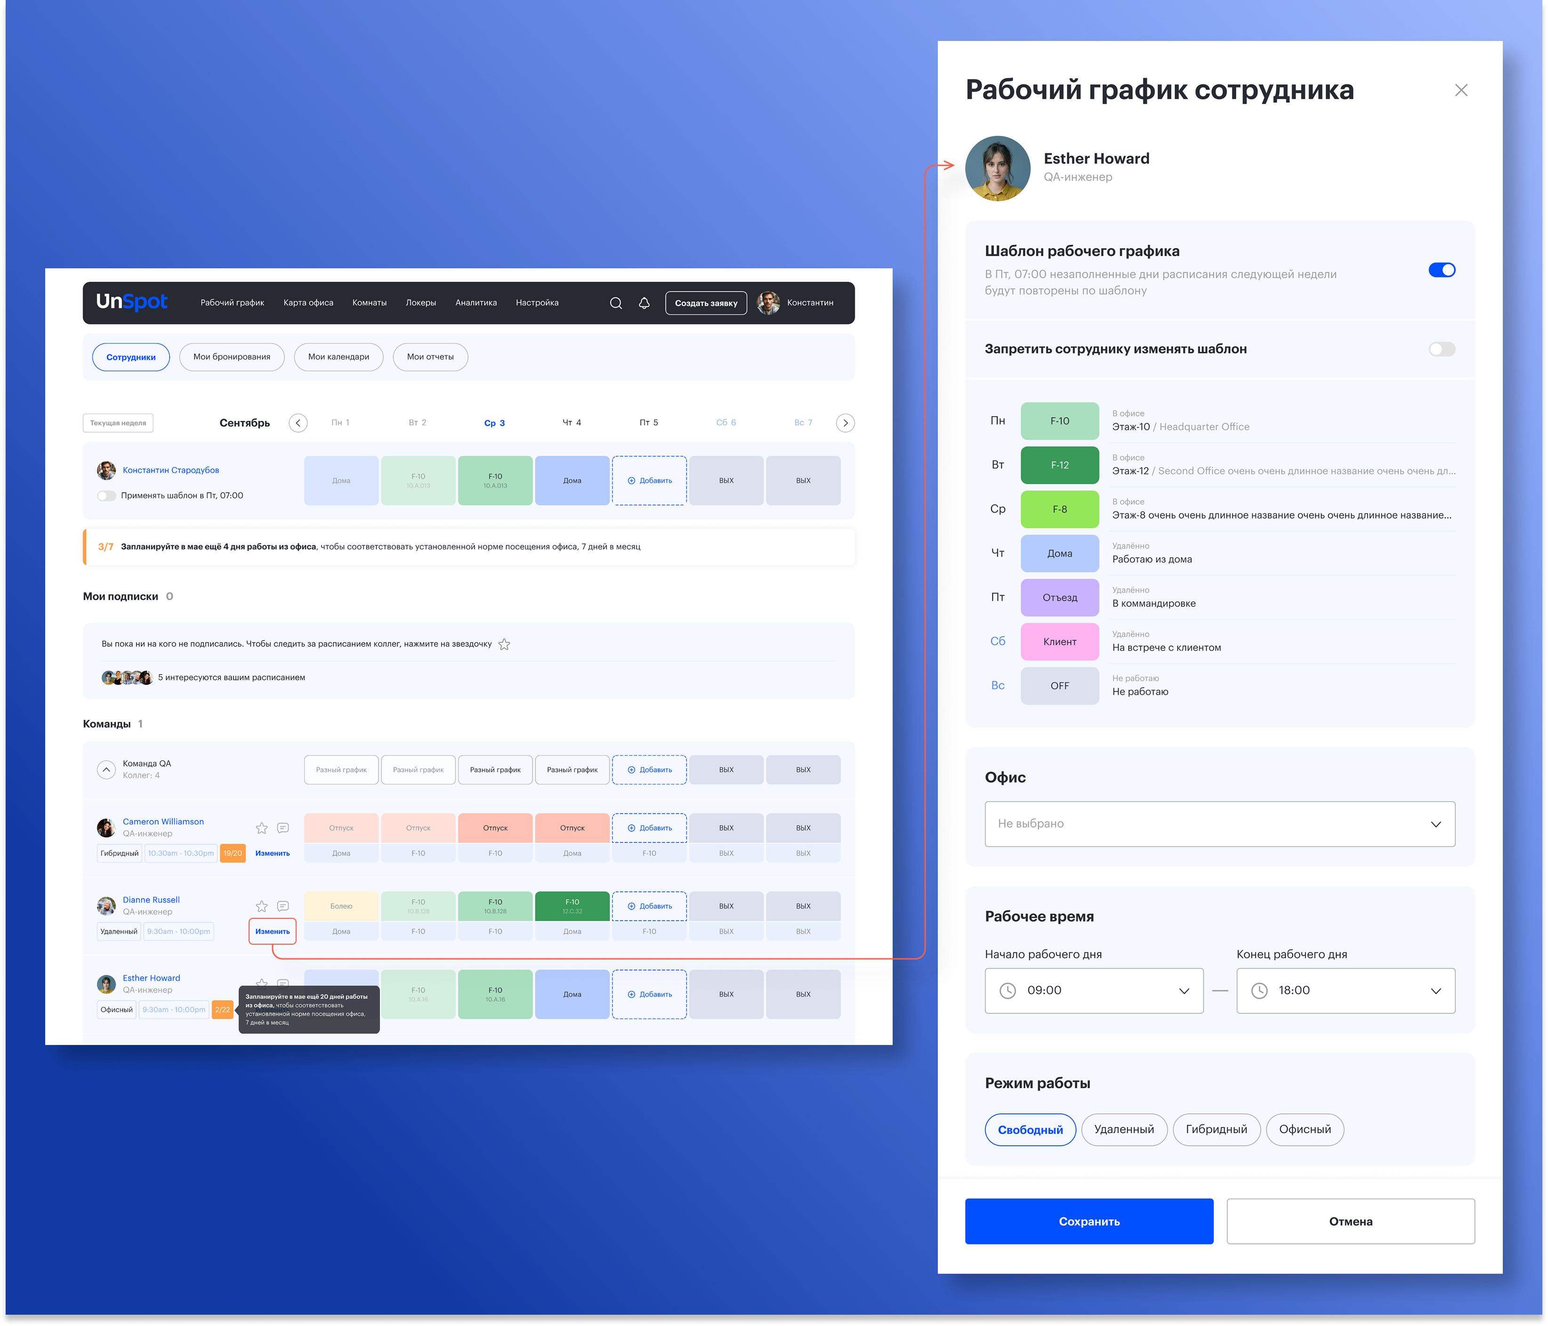Click star icon next to Cameron Williamson
The width and height of the screenshot is (1548, 1326).
coord(261,828)
